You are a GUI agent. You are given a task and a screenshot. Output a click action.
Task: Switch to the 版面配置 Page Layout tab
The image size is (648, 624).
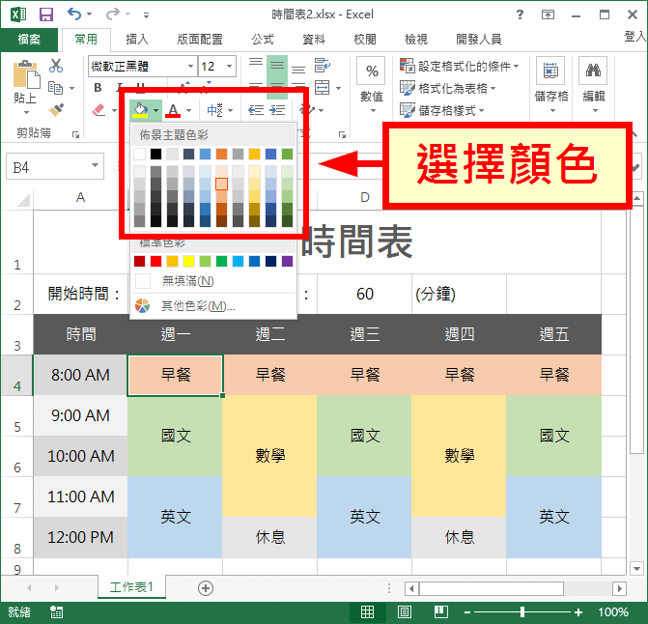click(x=200, y=40)
